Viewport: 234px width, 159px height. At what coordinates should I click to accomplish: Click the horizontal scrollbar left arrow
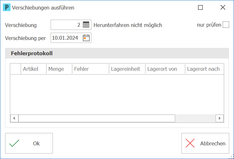(x=14, y=118)
